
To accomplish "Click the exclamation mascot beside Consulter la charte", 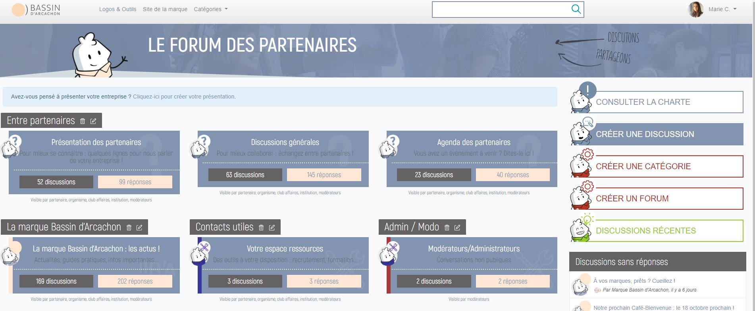I will pyautogui.click(x=583, y=98).
